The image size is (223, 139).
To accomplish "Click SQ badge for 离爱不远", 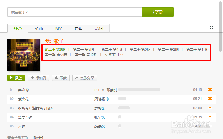I will click(x=210, y=117).
